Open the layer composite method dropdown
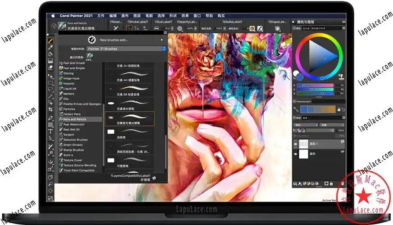 pos(306,125)
